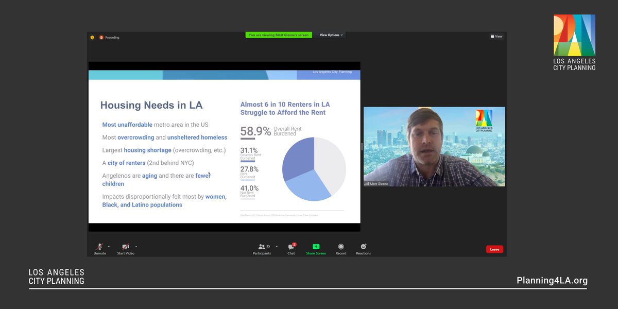The height and width of the screenshot is (309, 618).
Task: Open the Chat panel
Action: (x=291, y=249)
